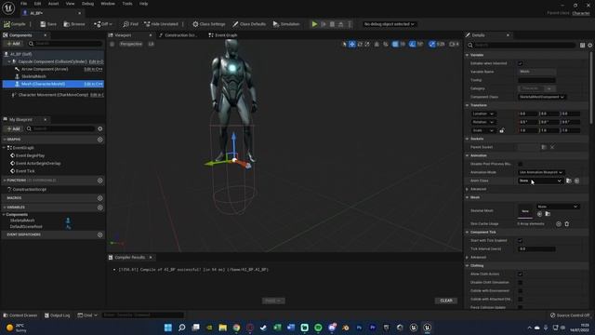Open the Diff dropdown
595x335 pixels.
tap(103, 24)
